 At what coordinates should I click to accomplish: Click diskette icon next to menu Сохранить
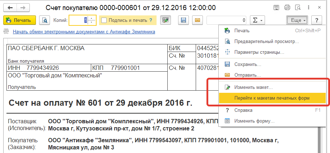[x=228, y=64]
